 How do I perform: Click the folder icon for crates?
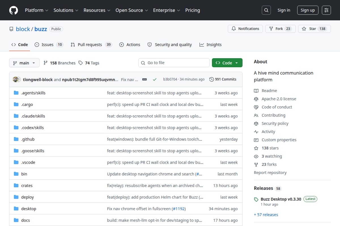click(16, 186)
